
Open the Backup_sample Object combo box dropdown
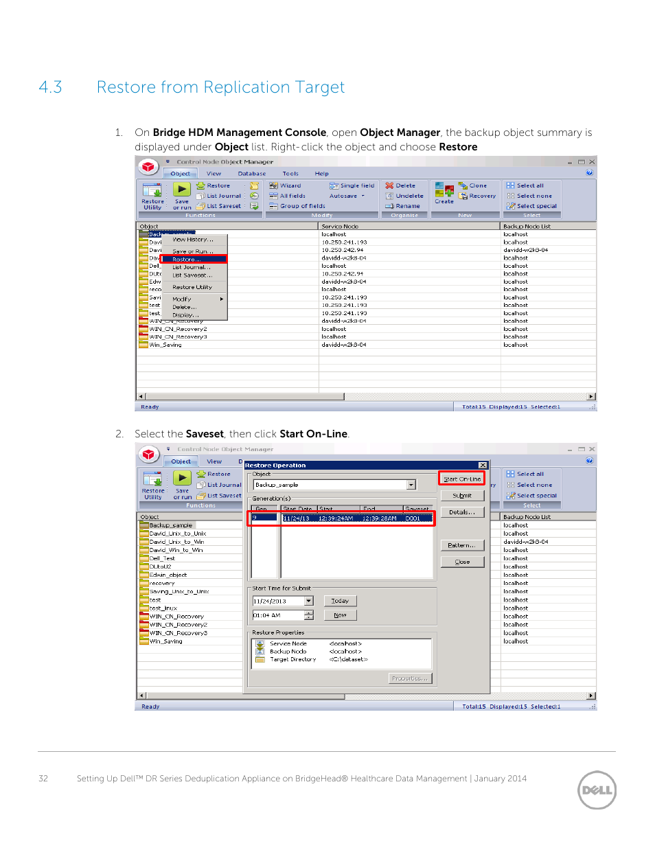click(411, 485)
